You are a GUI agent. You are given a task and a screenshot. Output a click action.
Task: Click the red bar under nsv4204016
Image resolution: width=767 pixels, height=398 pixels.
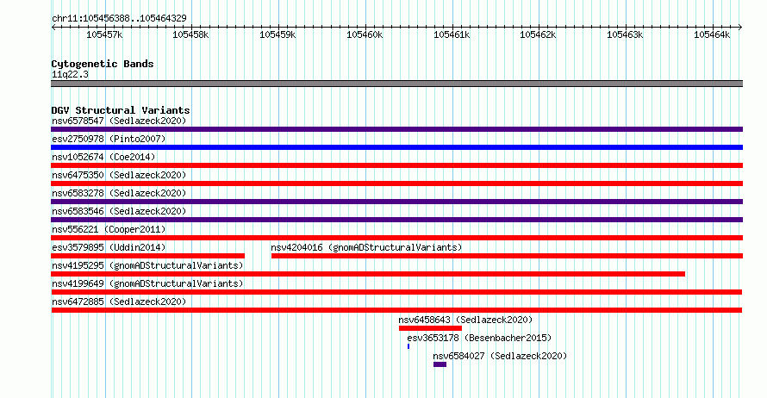[508, 256]
